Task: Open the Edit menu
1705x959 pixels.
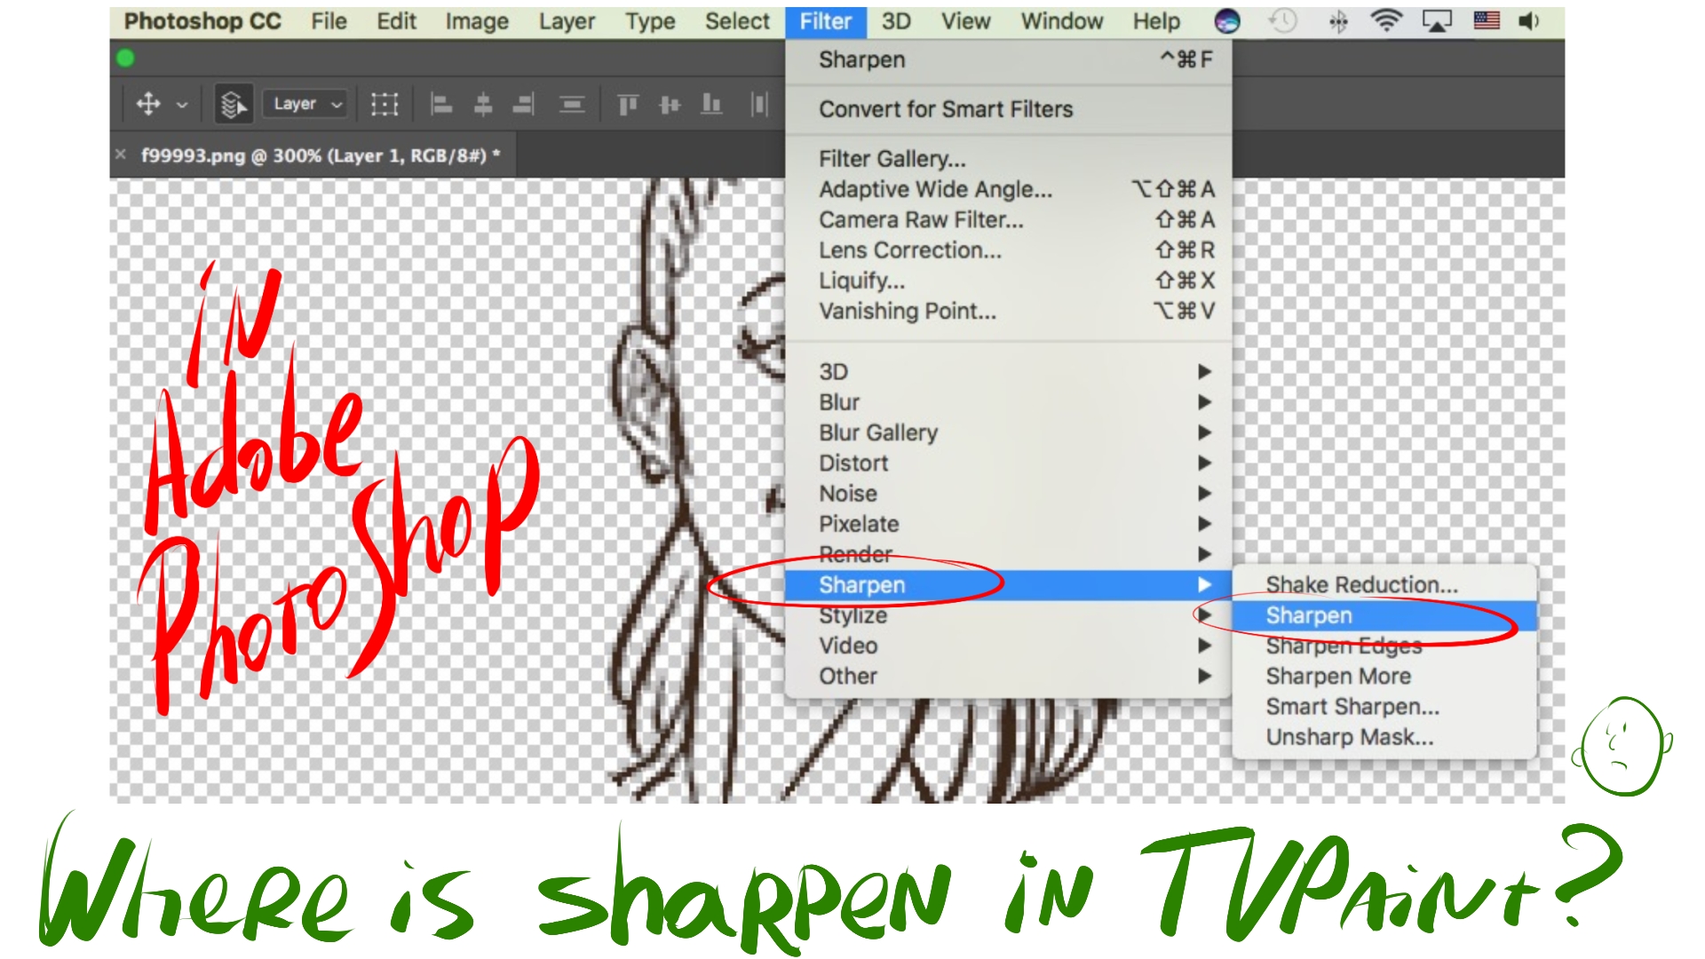Action: (x=396, y=21)
